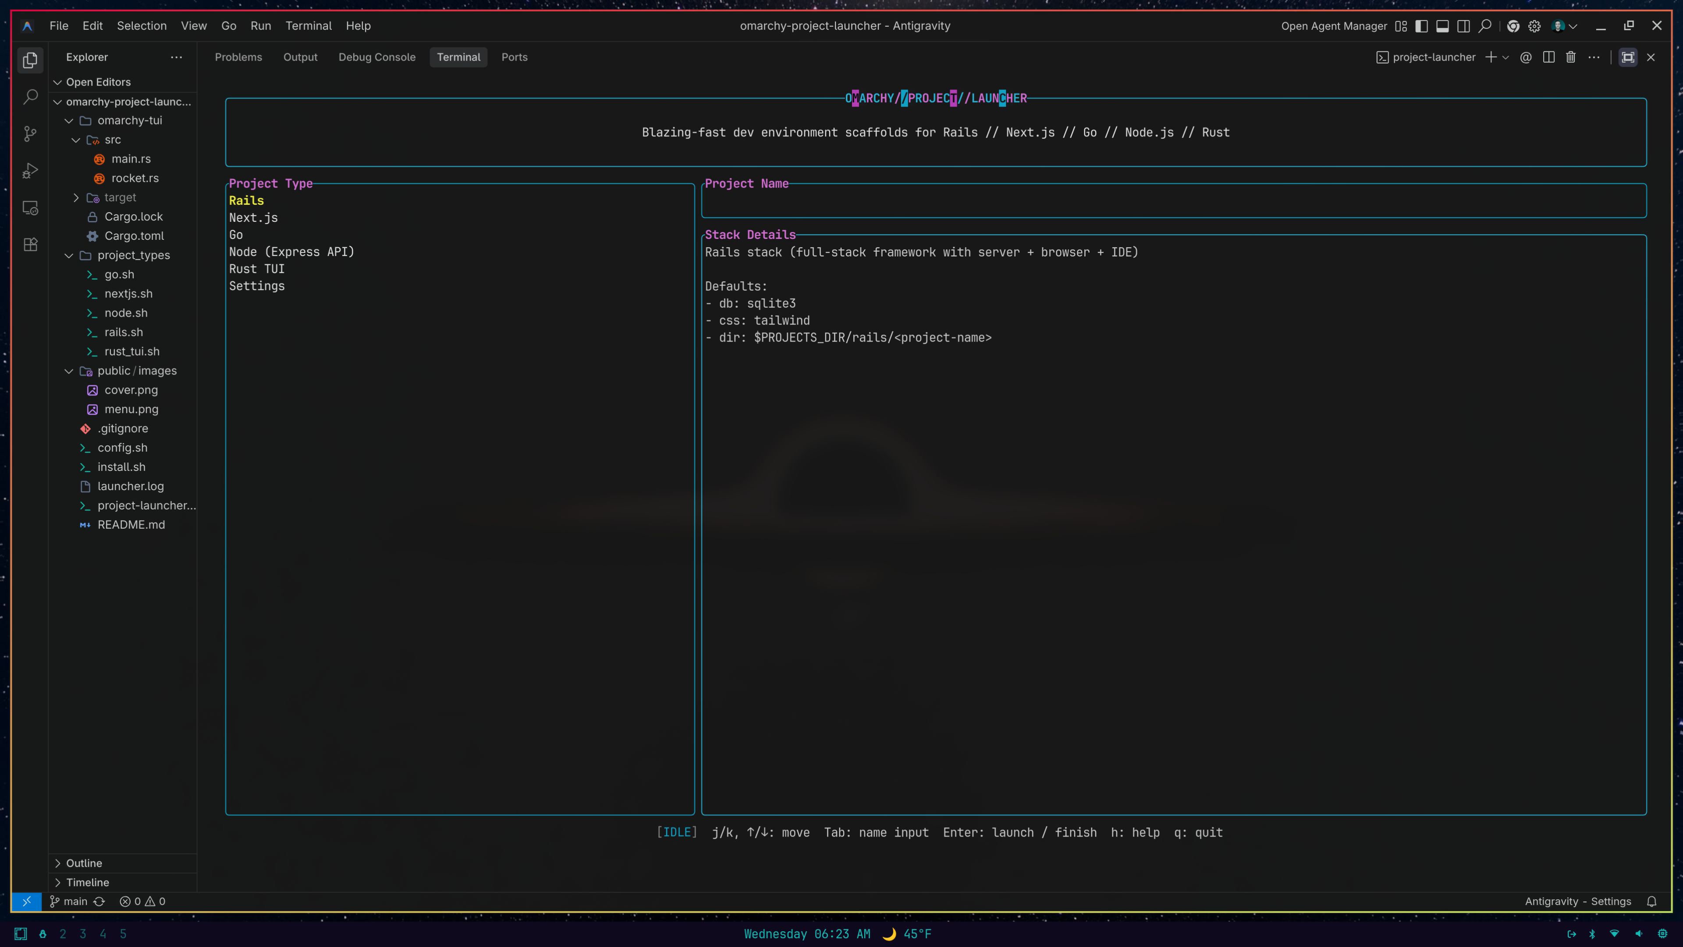Open the search icon in title bar
1683x947 pixels.
(x=1485, y=26)
